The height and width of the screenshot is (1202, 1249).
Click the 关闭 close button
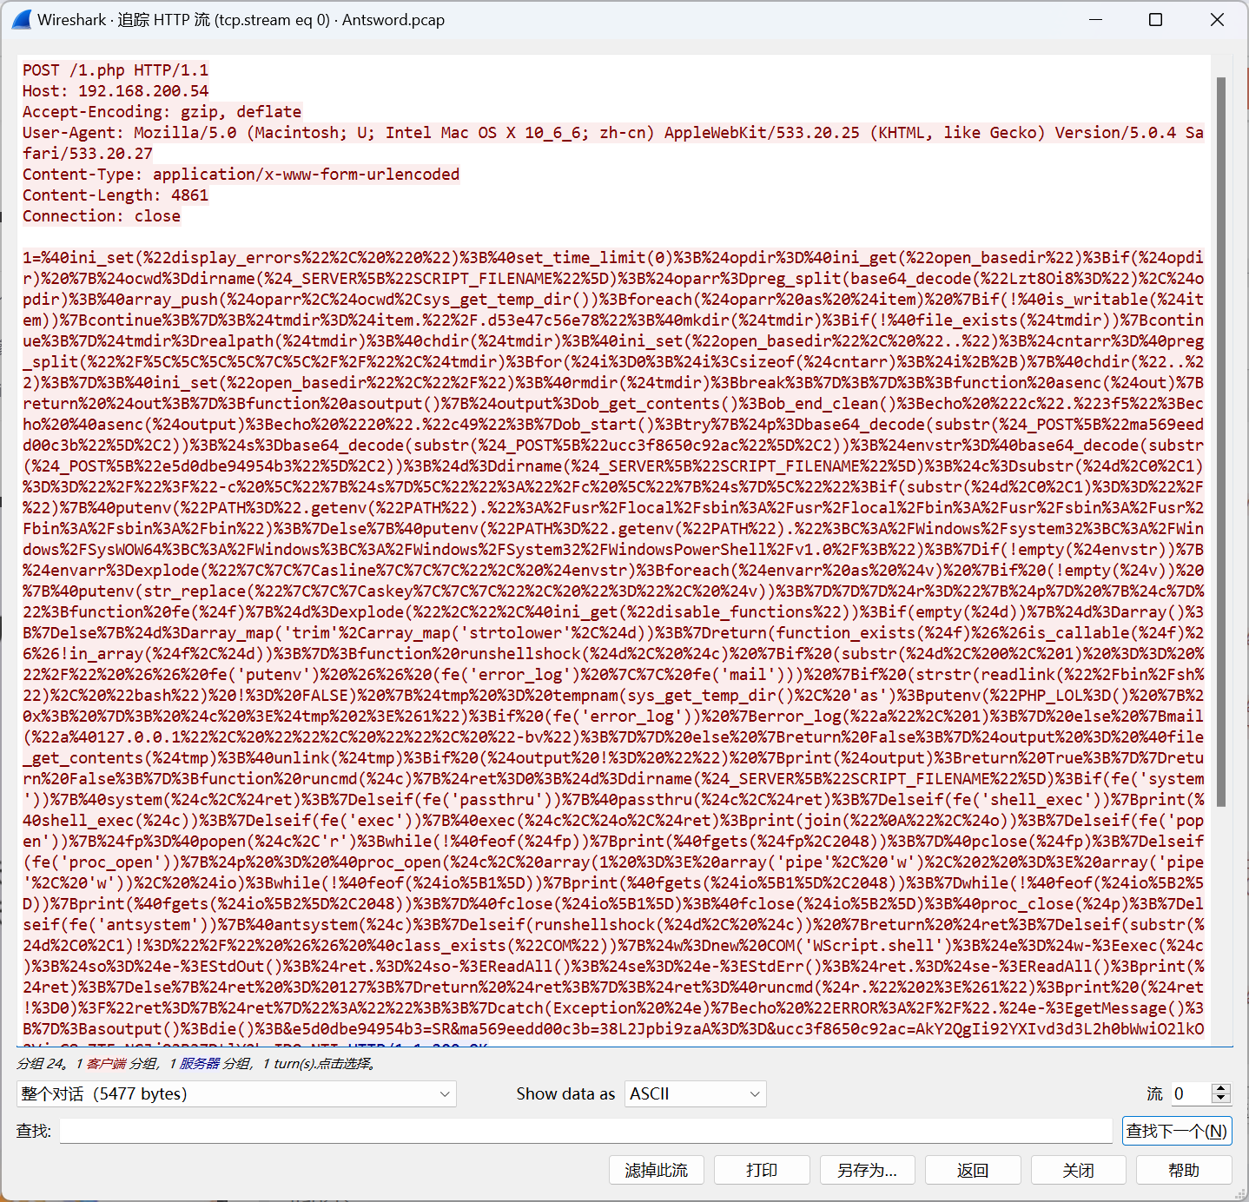(1078, 1170)
